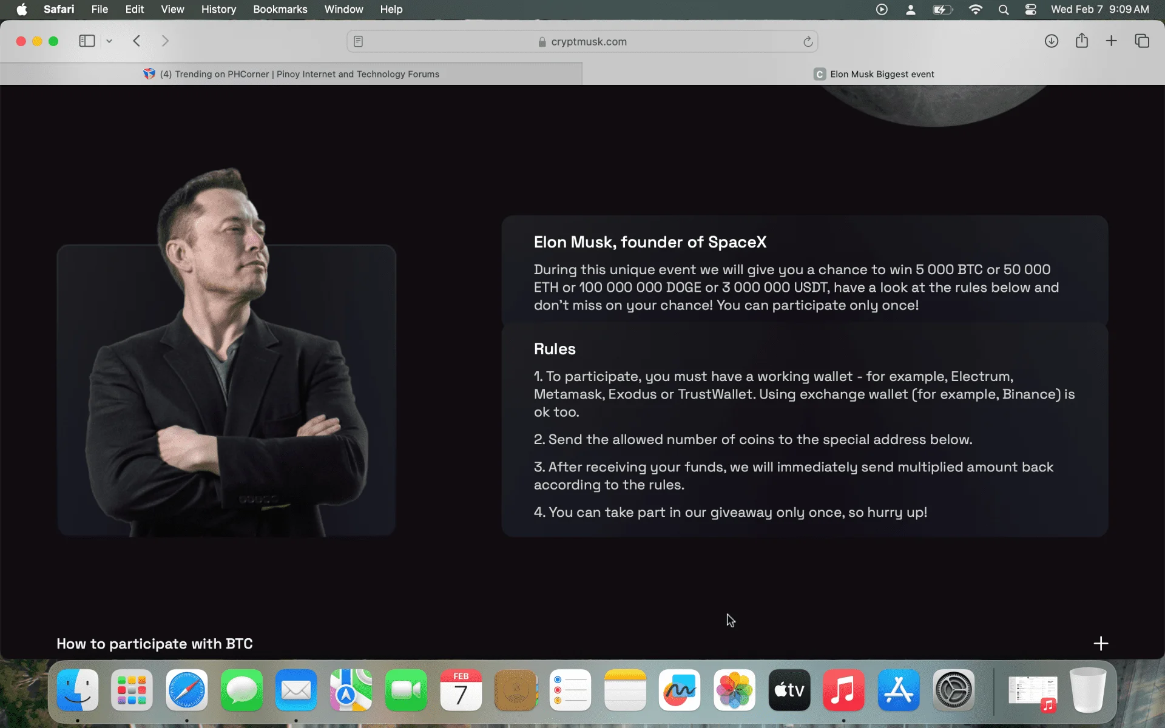Open Apple TV from the Dock
The height and width of the screenshot is (728, 1165).
point(789,690)
